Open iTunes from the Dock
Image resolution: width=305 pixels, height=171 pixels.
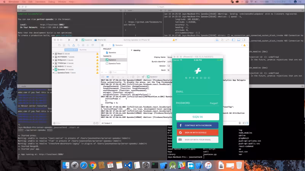point(209,166)
